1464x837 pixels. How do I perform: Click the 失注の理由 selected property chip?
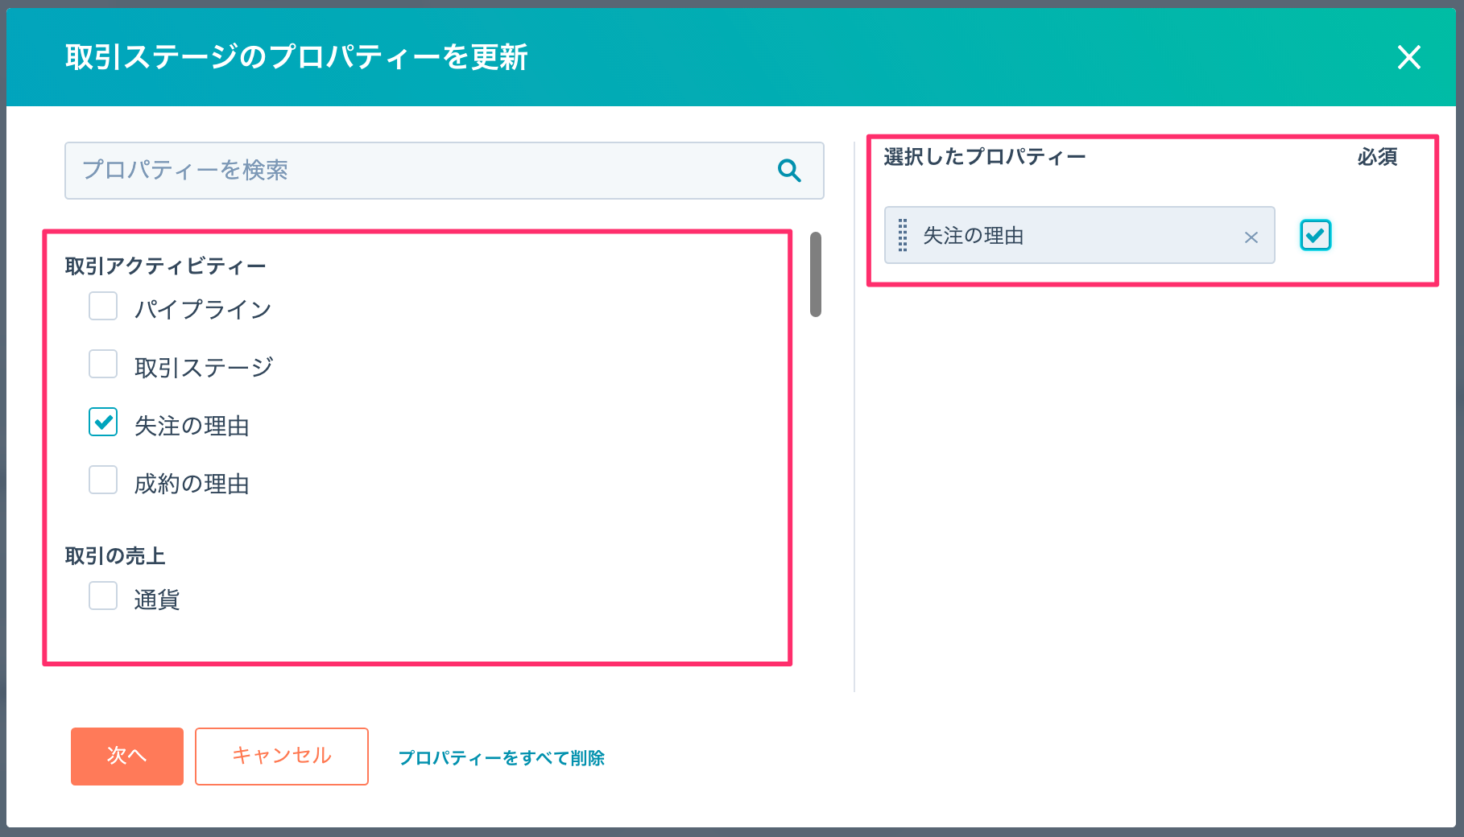tap(1079, 235)
